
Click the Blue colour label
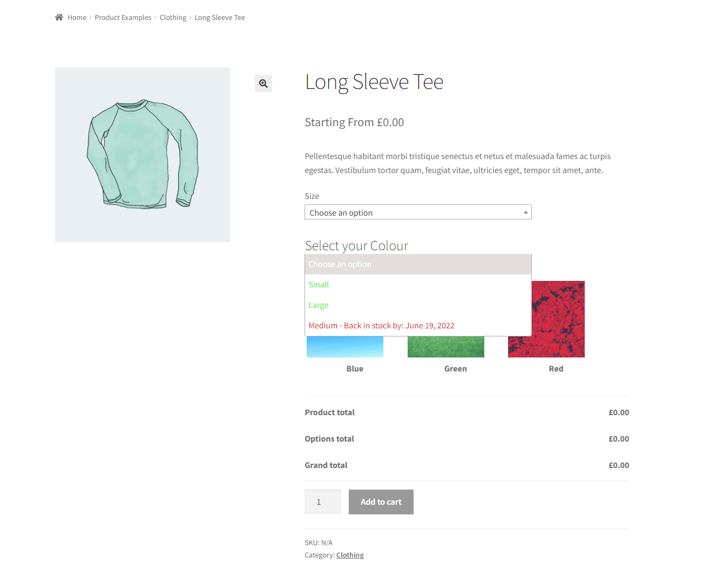pos(355,369)
